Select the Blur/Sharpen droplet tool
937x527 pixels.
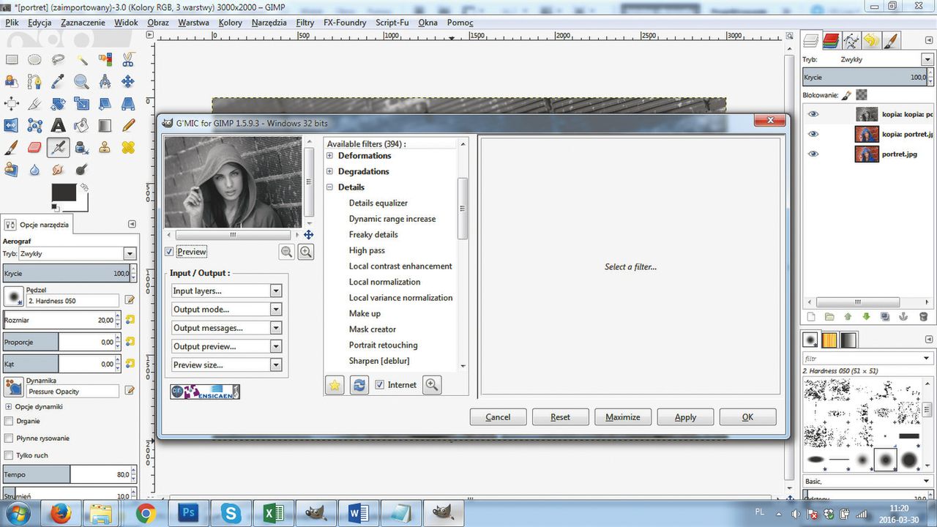click(34, 170)
